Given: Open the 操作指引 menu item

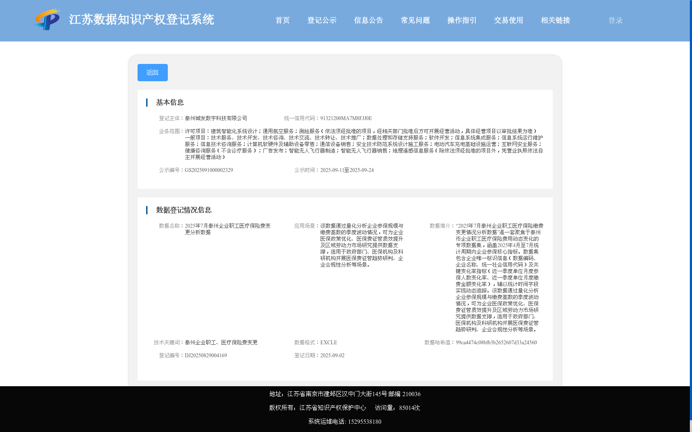Looking at the screenshot, I should 462,20.
